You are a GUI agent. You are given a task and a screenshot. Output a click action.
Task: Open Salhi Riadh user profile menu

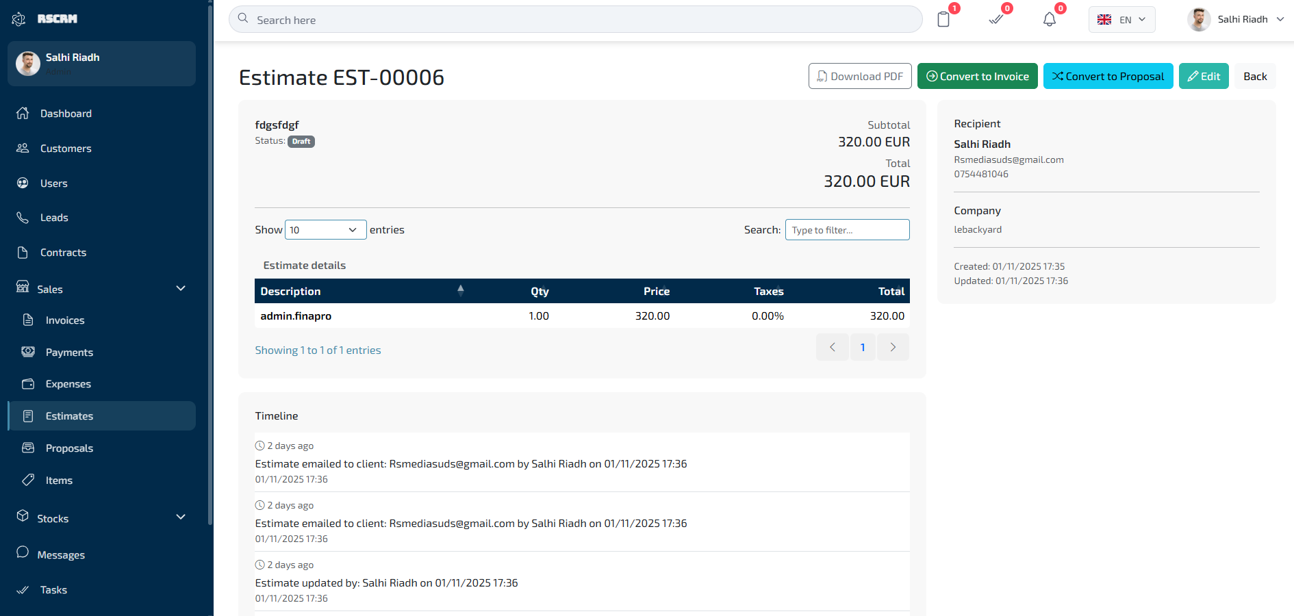click(1236, 19)
